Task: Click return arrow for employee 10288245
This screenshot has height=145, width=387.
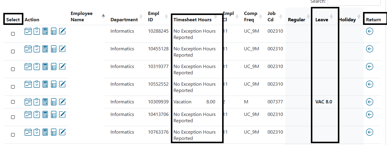Action: 370,31
